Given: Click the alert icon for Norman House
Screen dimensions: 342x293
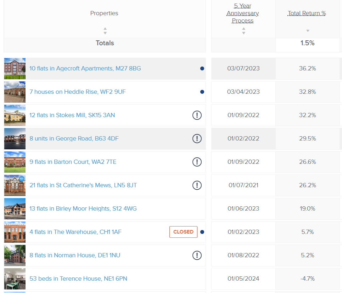Looking at the screenshot, I should point(197,255).
